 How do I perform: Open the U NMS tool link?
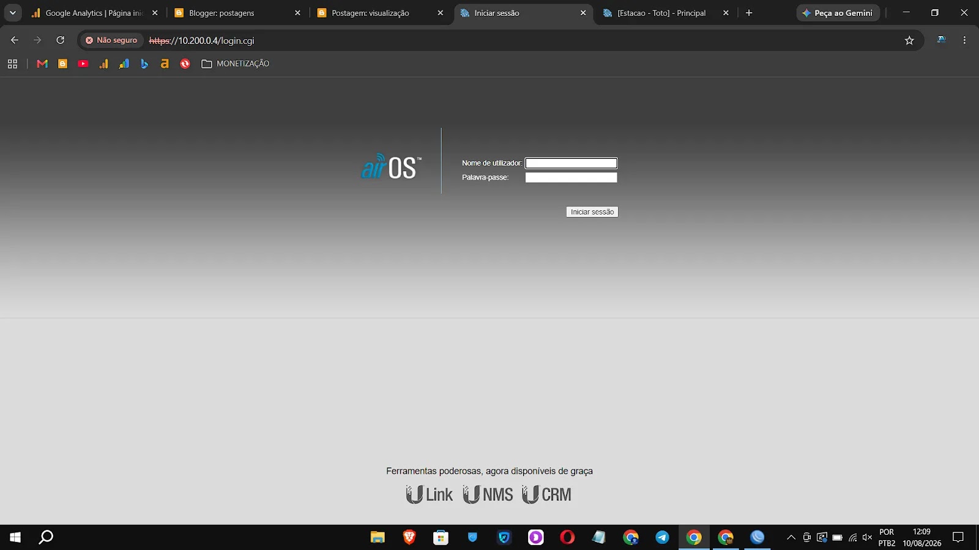click(488, 494)
